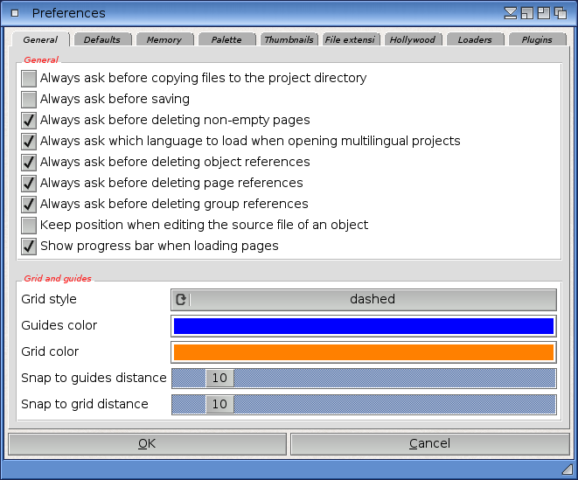Click the iconify gadget in title bar
This screenshot has width=578, height=480.
511,13
